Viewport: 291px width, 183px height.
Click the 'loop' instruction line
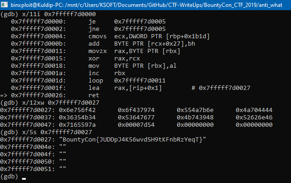[88, 81]
